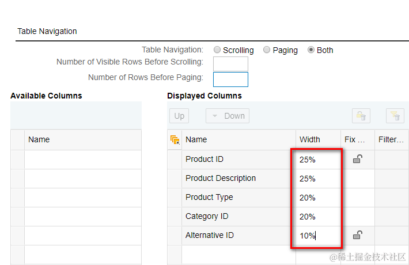Click the Alternative ID width field showing 10%
Image resolution: width=409 pixels, height=265 pixels.
point(316,235)
